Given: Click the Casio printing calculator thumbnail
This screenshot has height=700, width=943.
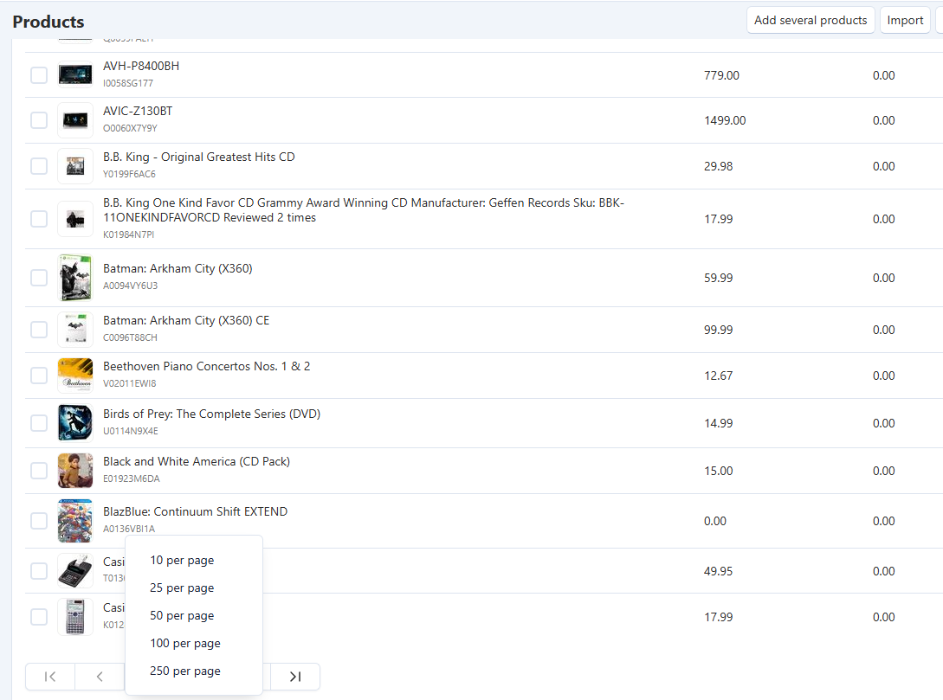Looking at the screenshot, I should [75, 571].
